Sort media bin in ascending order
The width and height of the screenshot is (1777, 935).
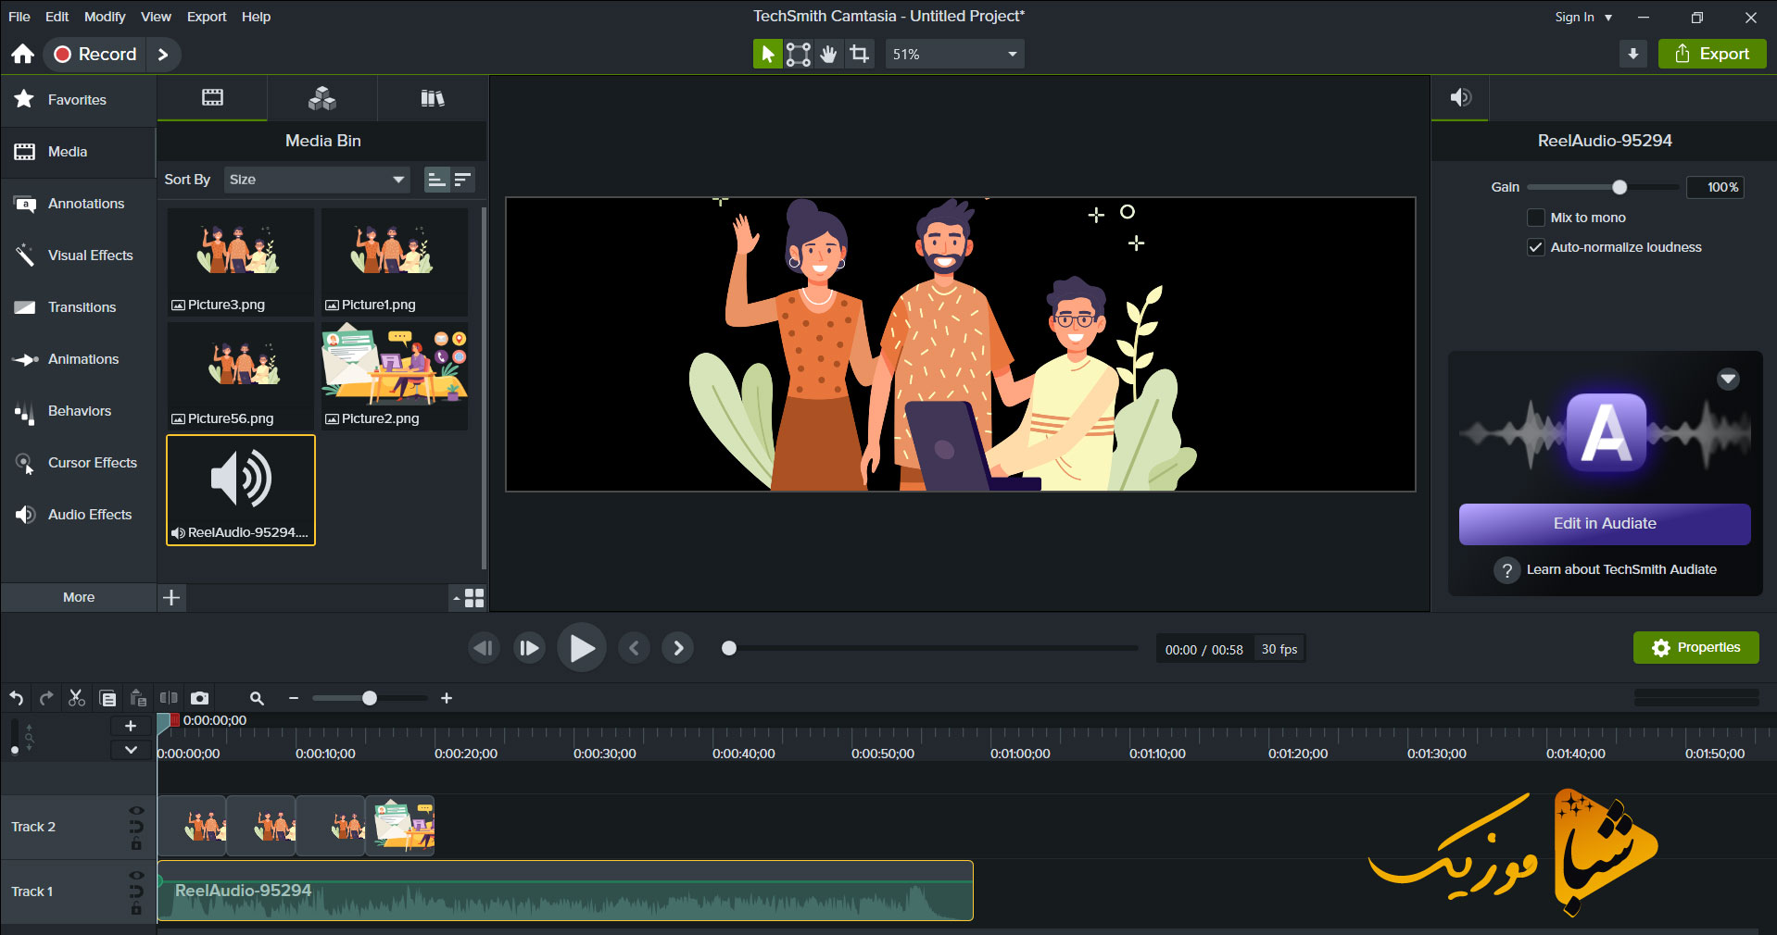click(436, 180)
